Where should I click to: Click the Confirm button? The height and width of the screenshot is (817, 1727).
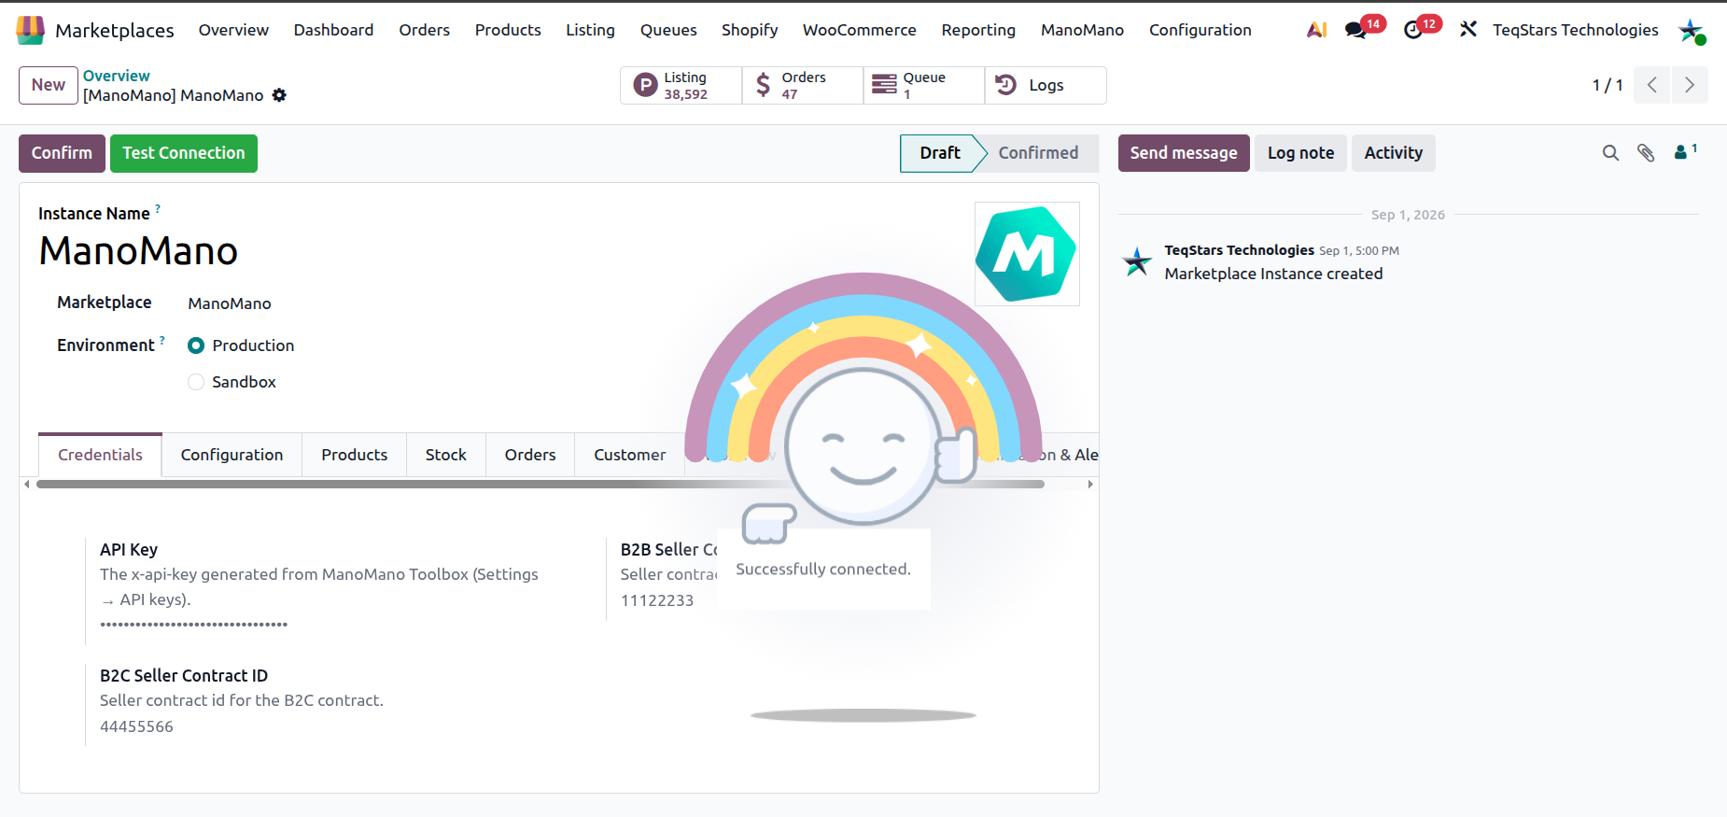62,153
